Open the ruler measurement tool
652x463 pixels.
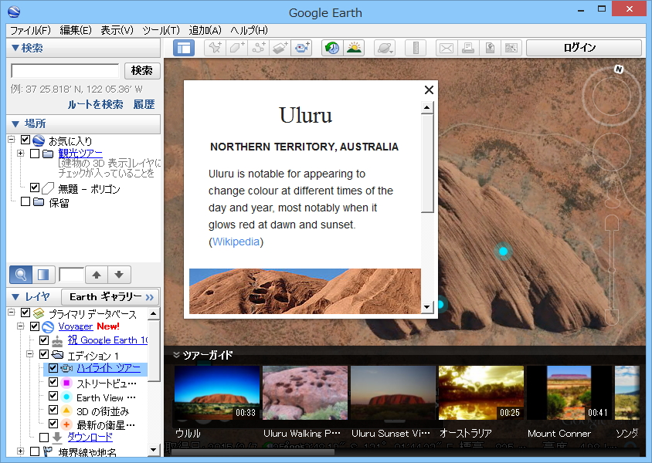point(416,48)
